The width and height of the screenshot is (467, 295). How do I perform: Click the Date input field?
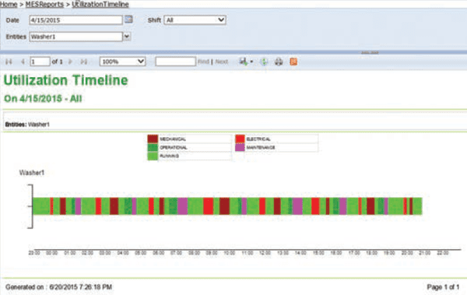tap(75, 20)
